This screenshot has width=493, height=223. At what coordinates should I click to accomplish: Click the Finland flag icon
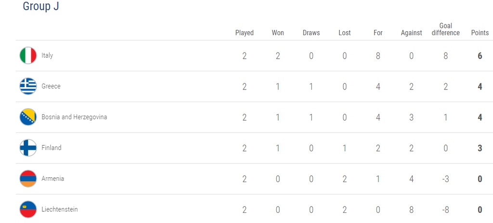28,148
